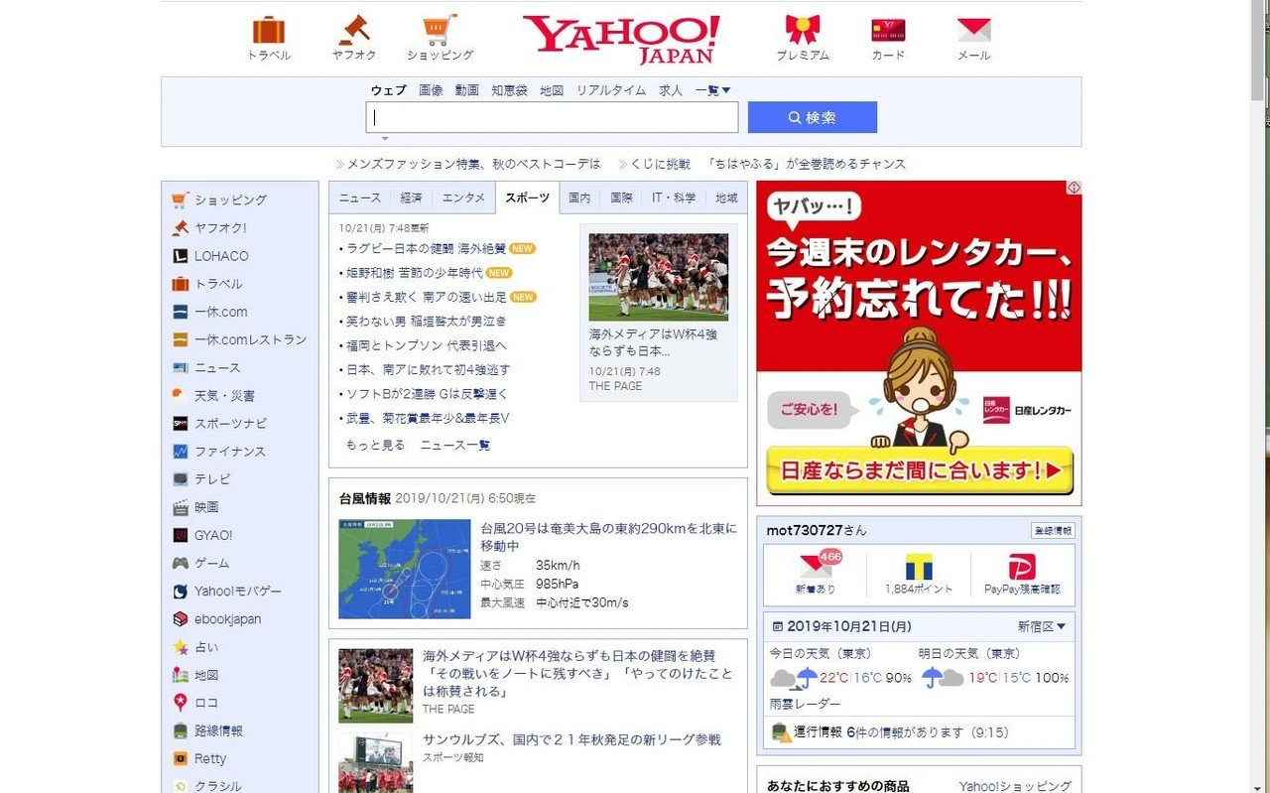Open headline ラグビー日本の健闘 海外絶賛
This screenshot has height=793, width=1270.
[425, 248]
